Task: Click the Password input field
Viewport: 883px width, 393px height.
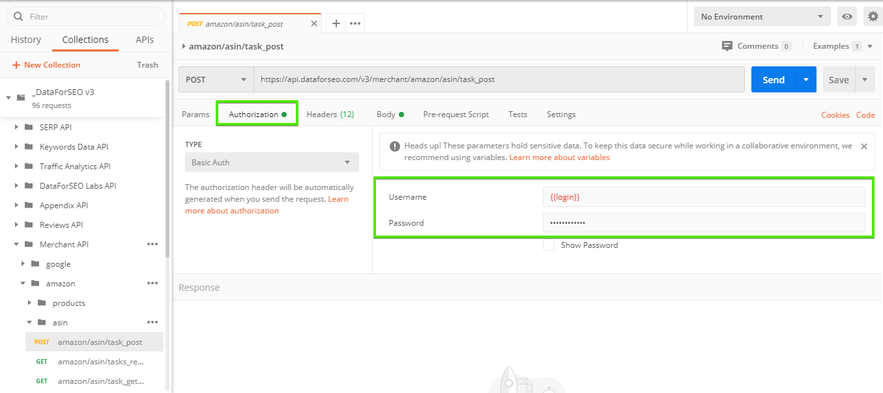Action: [x=704, y=223]
